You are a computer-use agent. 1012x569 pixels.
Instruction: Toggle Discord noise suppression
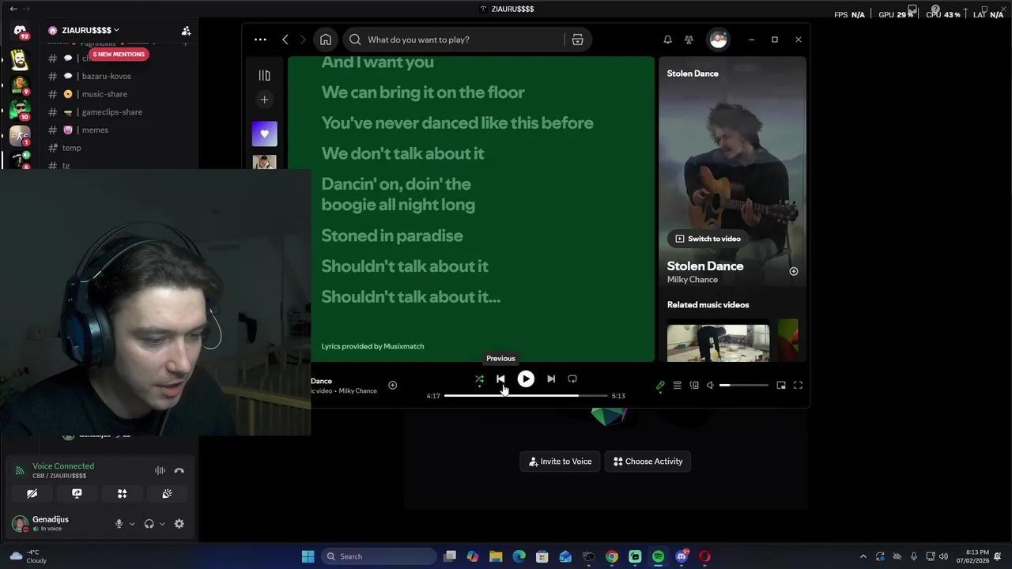click(160, 471)
